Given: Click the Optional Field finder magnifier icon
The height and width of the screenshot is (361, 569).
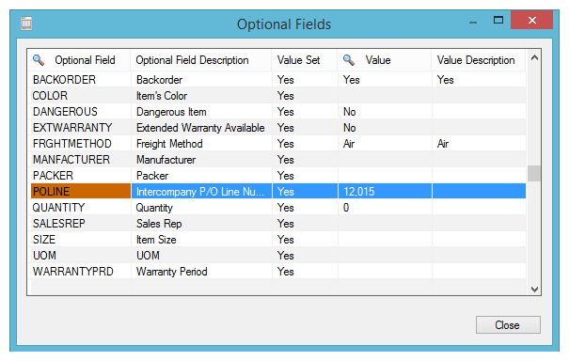Looking at the screenshot, I should (39, 60).
